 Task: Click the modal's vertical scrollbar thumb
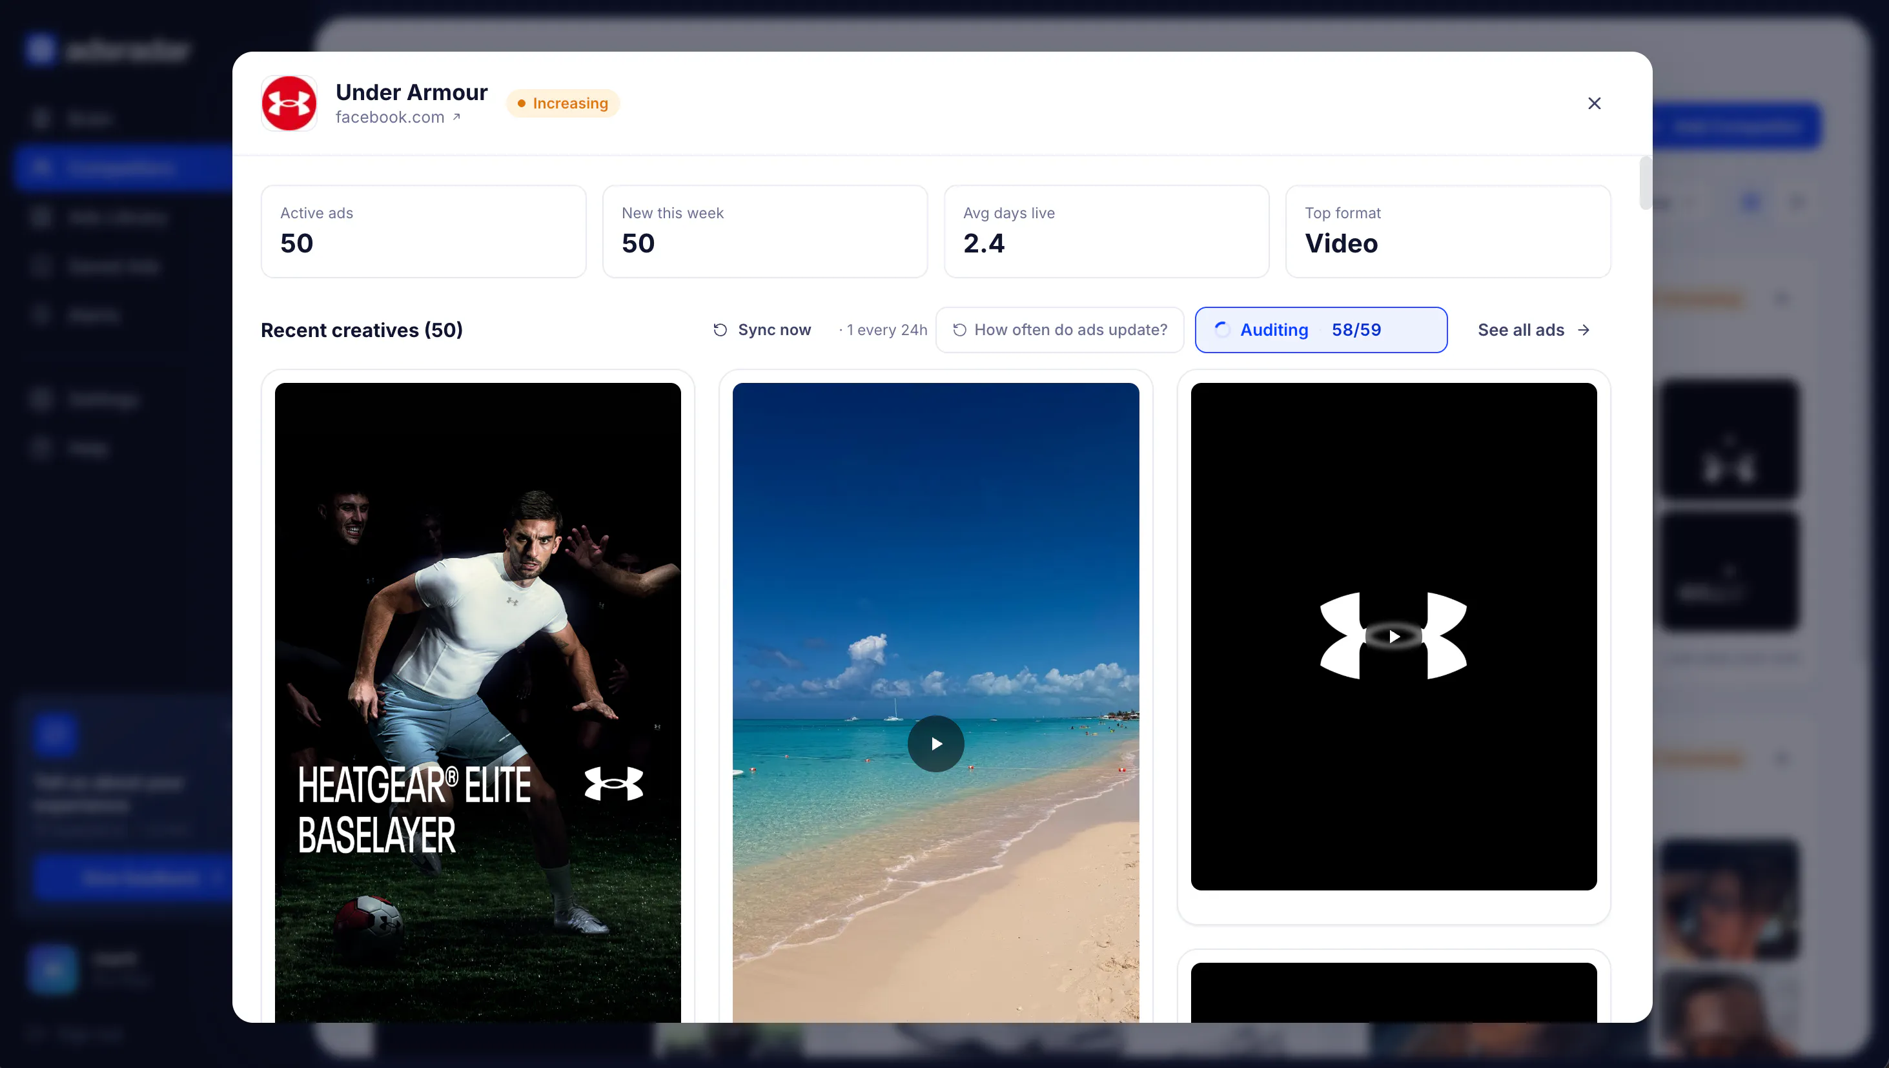pos(1646,183)
